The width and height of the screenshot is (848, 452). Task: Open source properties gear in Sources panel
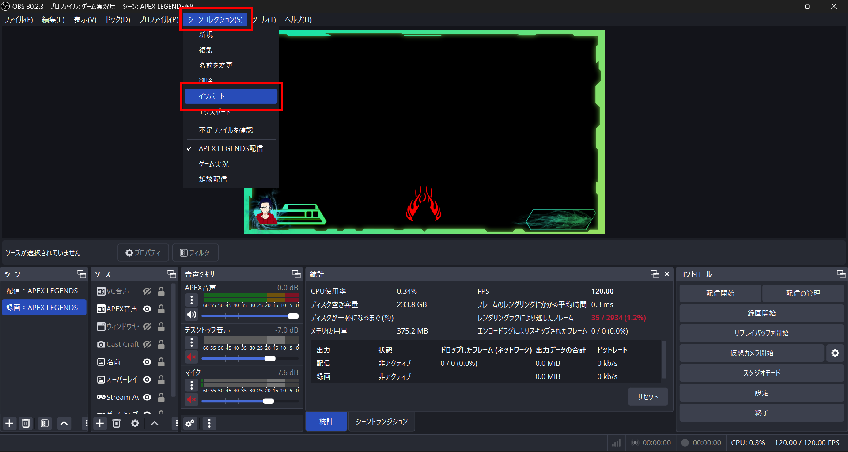135,423
